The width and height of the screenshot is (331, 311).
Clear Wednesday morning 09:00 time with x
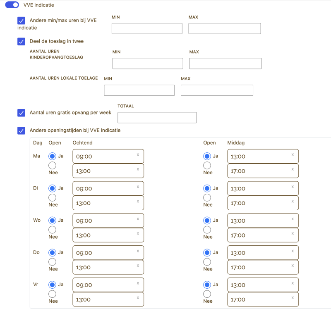[x=138, y=219]
